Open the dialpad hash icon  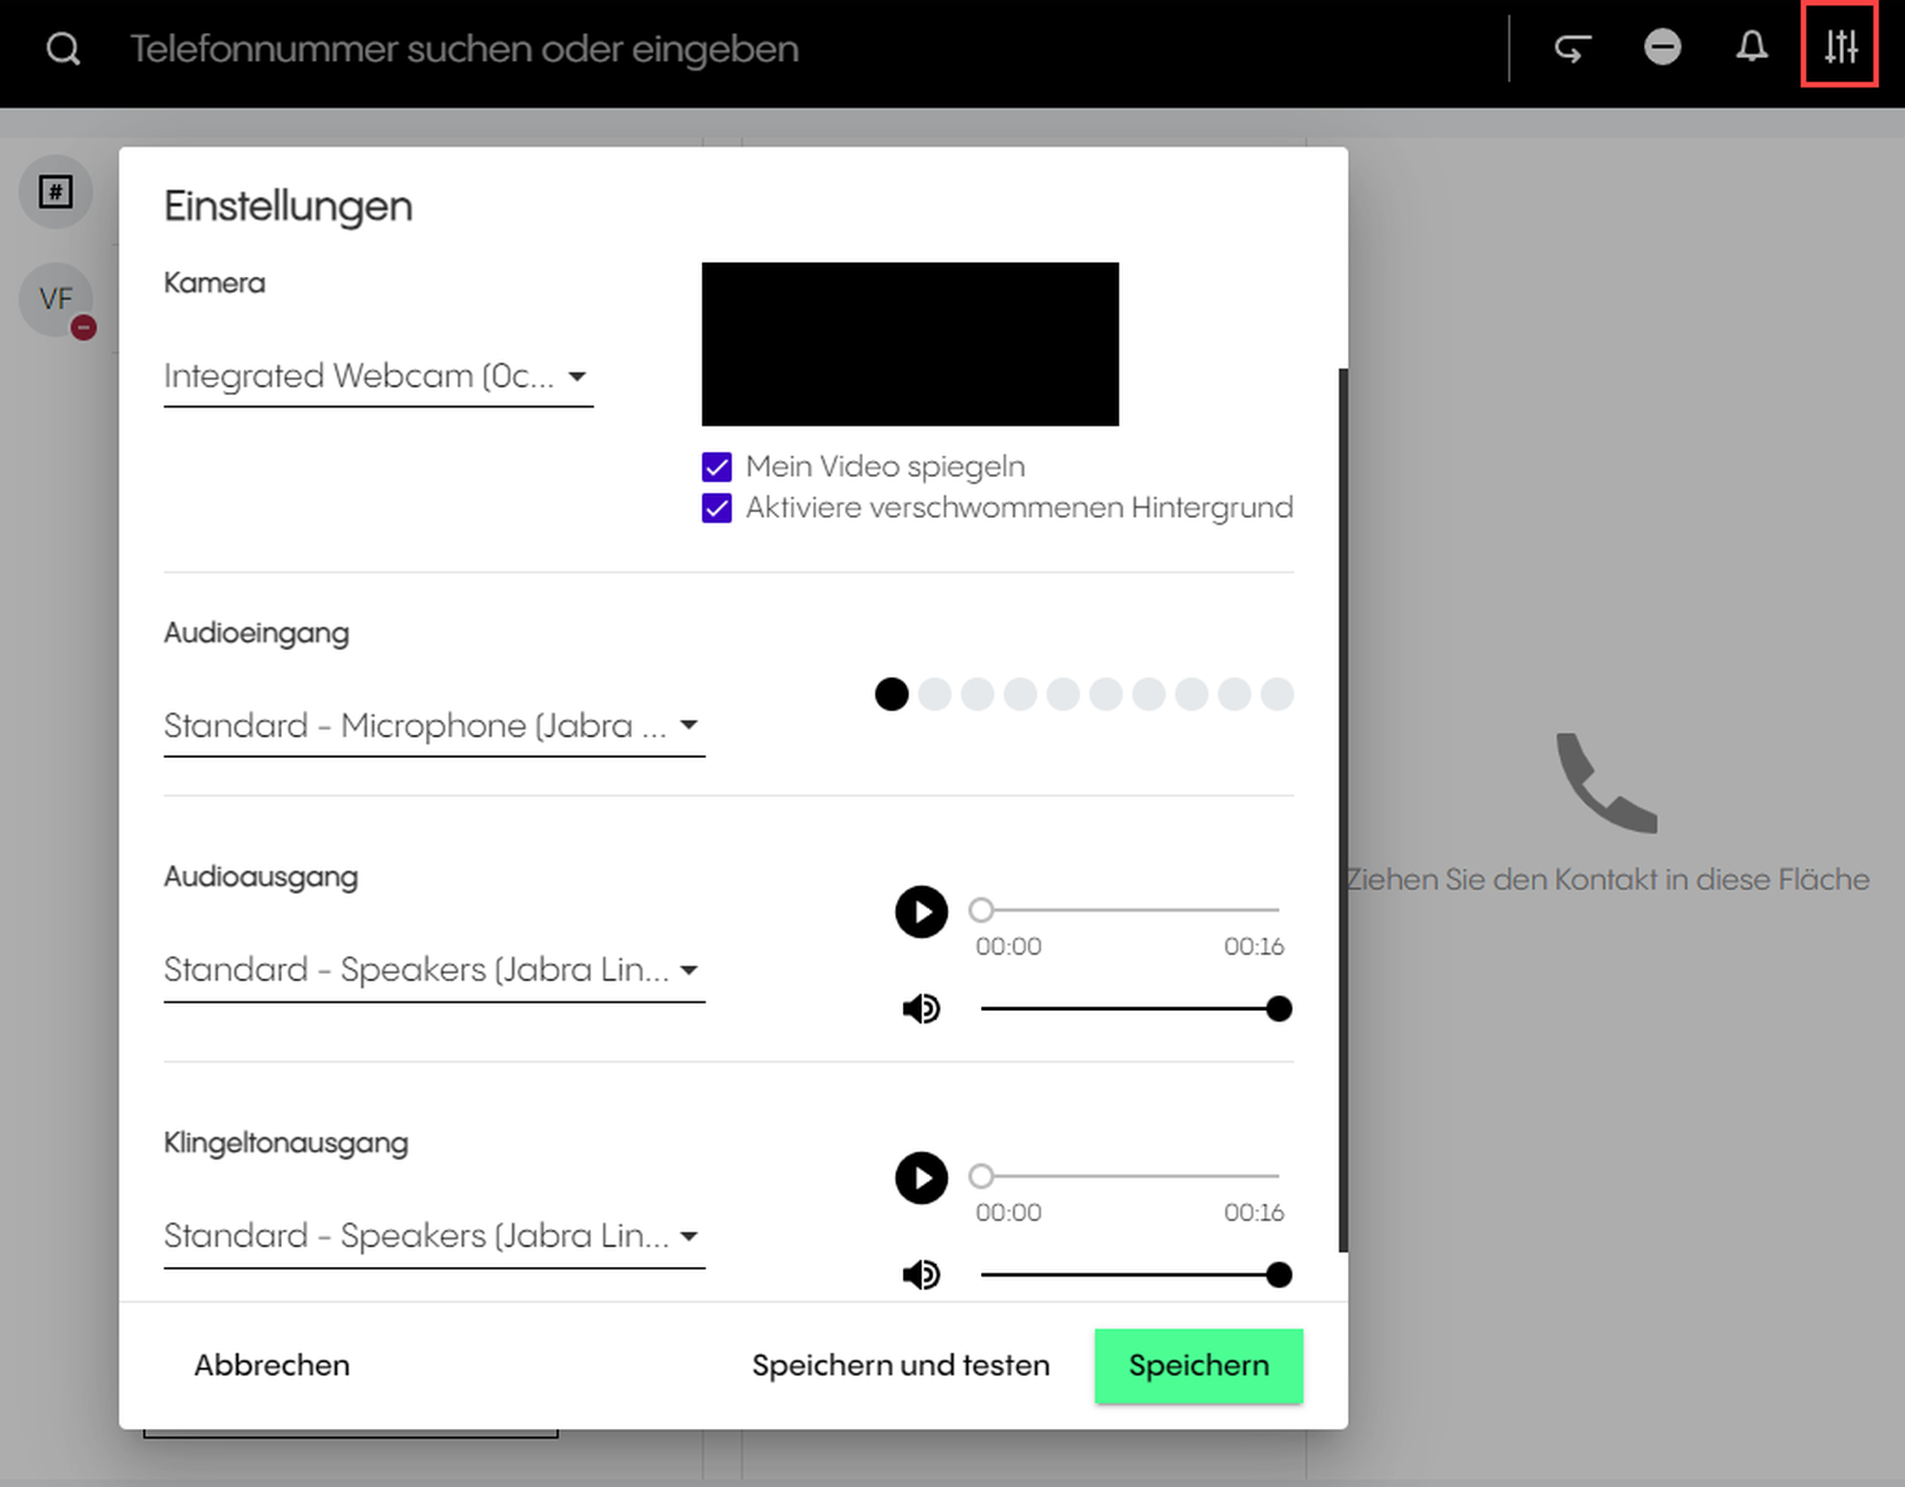56,192
